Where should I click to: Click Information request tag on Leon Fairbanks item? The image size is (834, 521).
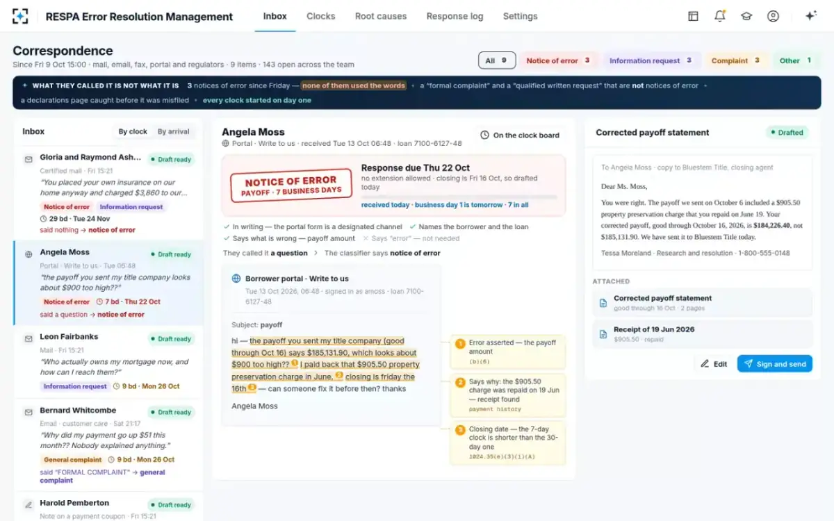click(x=75, y=386)
